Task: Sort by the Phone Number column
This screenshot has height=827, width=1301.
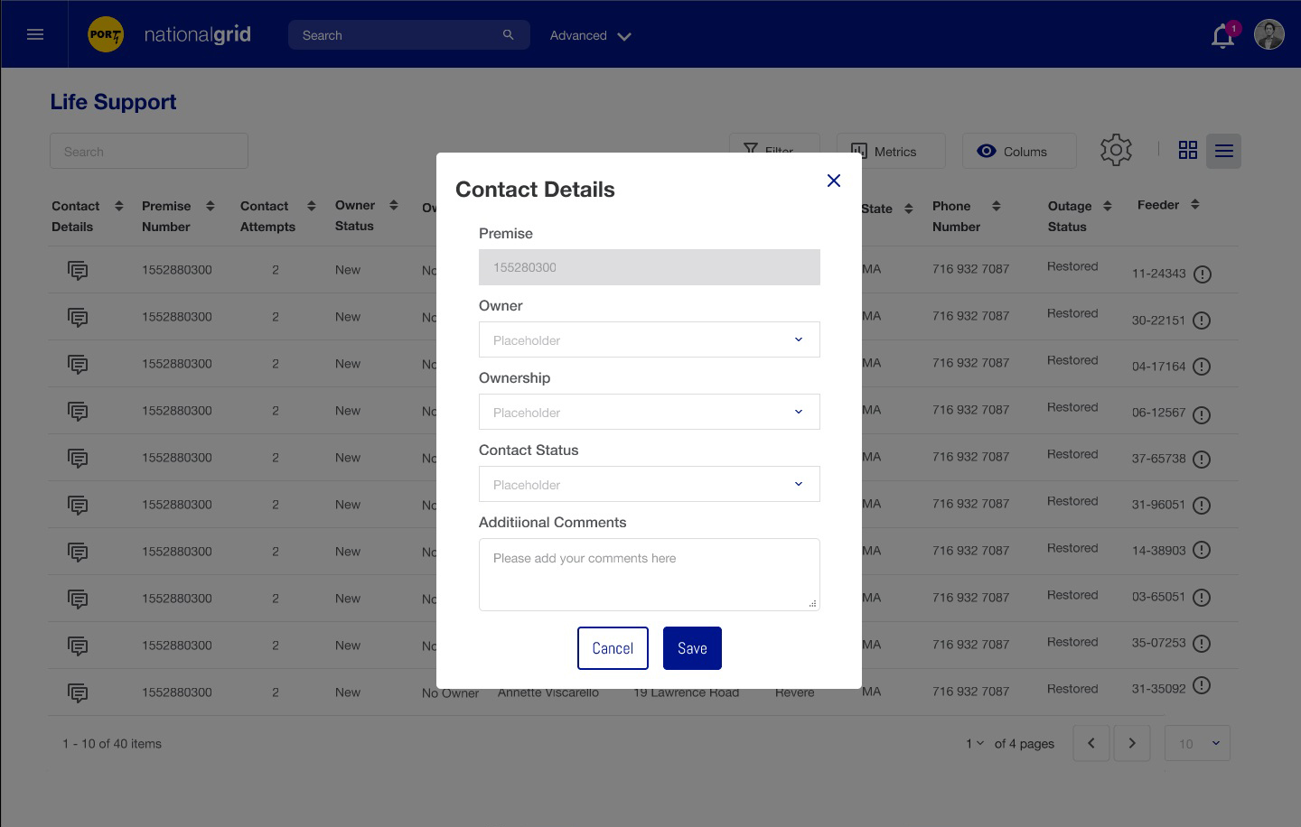Action: 996,207
